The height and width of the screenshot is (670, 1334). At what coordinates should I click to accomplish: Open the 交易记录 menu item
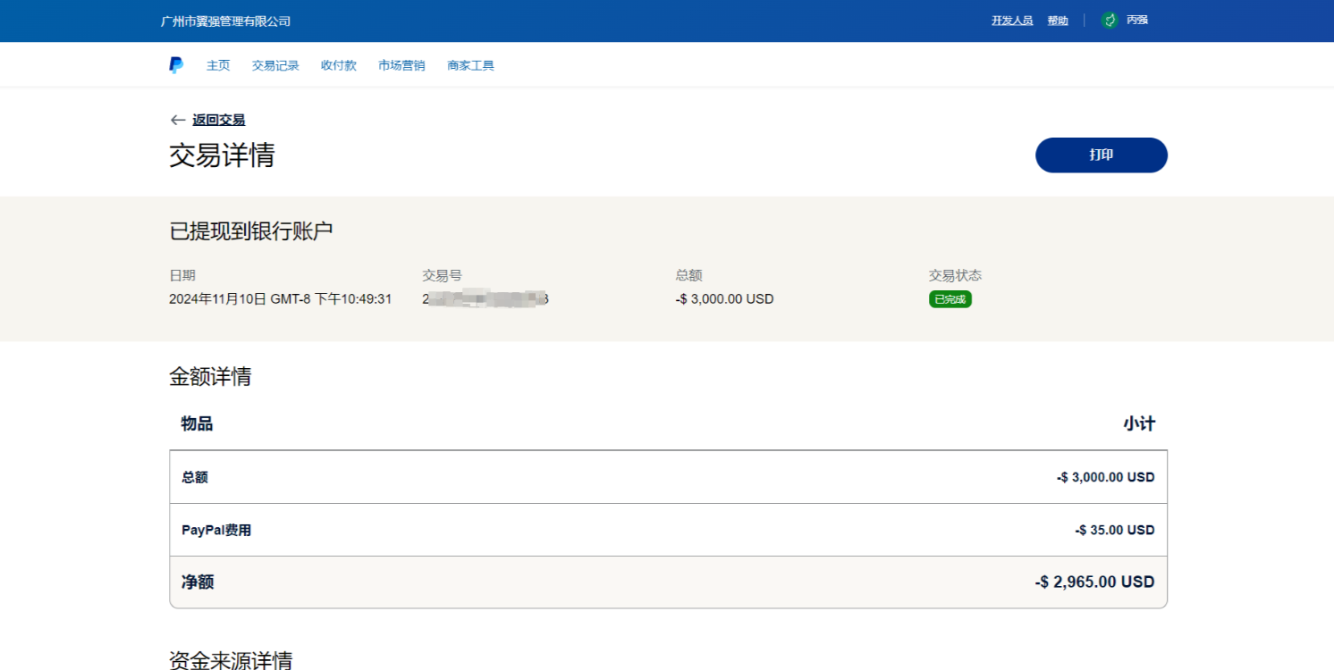coord(275,65)
